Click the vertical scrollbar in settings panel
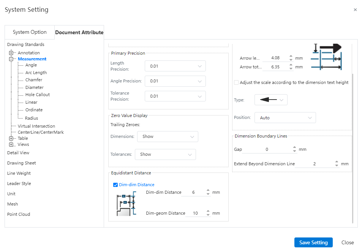The height and width of the screenshot is (250, 362). (353, 148)
